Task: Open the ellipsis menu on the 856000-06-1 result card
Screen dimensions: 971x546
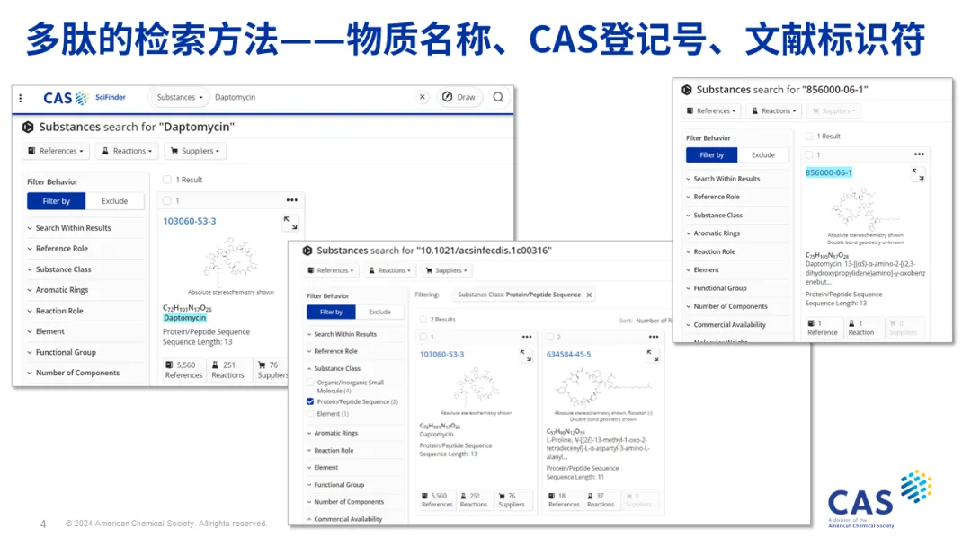Action: coord(919,154)
